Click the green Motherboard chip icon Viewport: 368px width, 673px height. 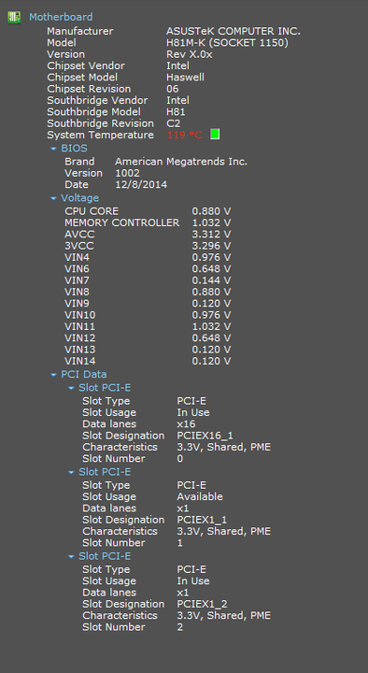[x=14, y=17]
